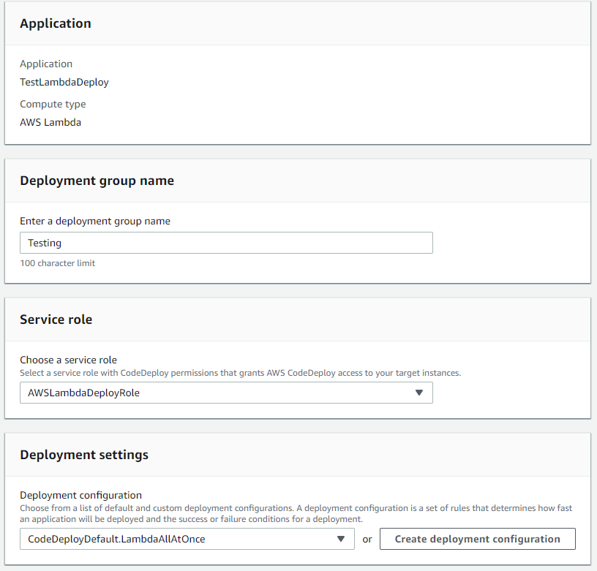Click the arrow icon on deployment configuration selector
Screen dimensions: 597x571
pyautogui.click(x=341, y=539)
